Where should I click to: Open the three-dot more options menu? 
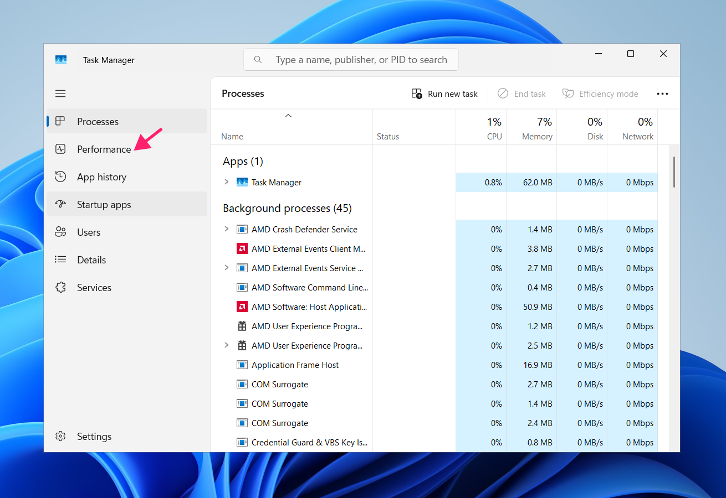(x=662, y=94)
